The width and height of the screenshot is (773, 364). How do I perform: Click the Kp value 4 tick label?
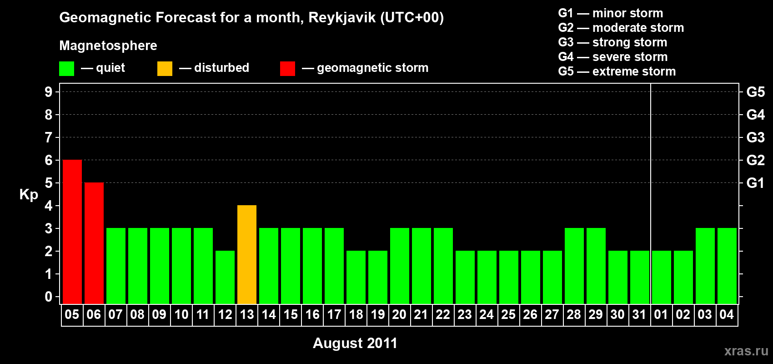pyautogui.click(x=49, y=206)
